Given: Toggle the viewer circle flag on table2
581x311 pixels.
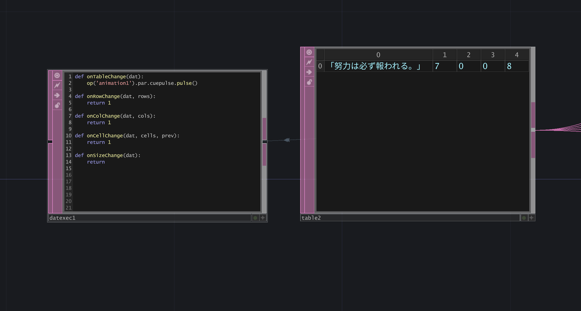Looking at the screenshot, I should coord(309,52).
